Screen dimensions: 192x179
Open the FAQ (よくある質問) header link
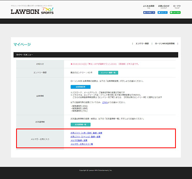[149, 7]
